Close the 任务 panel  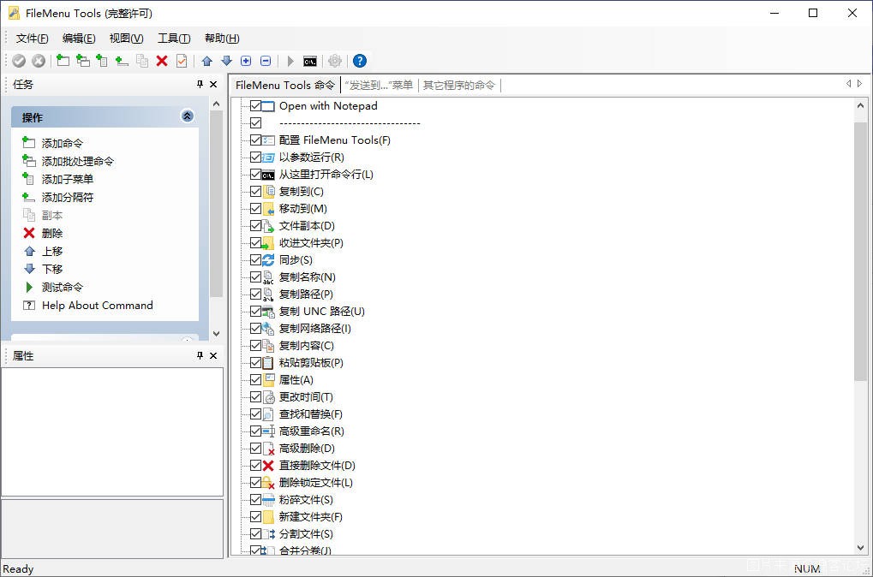(213, 84)
